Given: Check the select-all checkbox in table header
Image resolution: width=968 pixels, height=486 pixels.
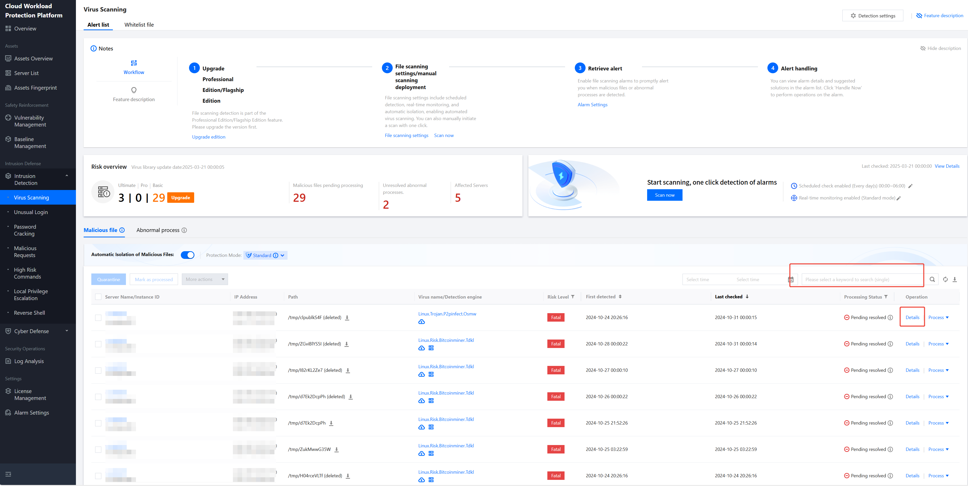Looking at the screenshot, I should 98,297.
